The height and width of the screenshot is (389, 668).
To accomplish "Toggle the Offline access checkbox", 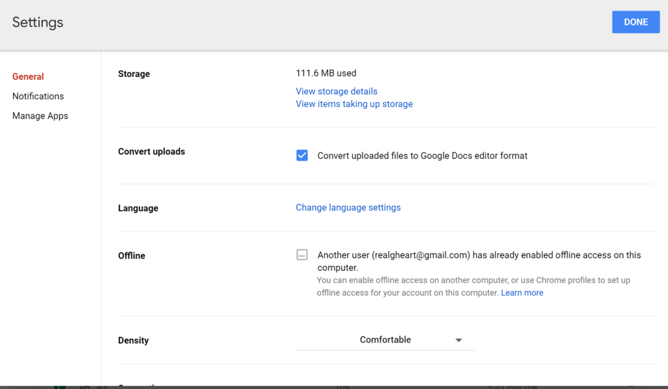I will 302,255.
